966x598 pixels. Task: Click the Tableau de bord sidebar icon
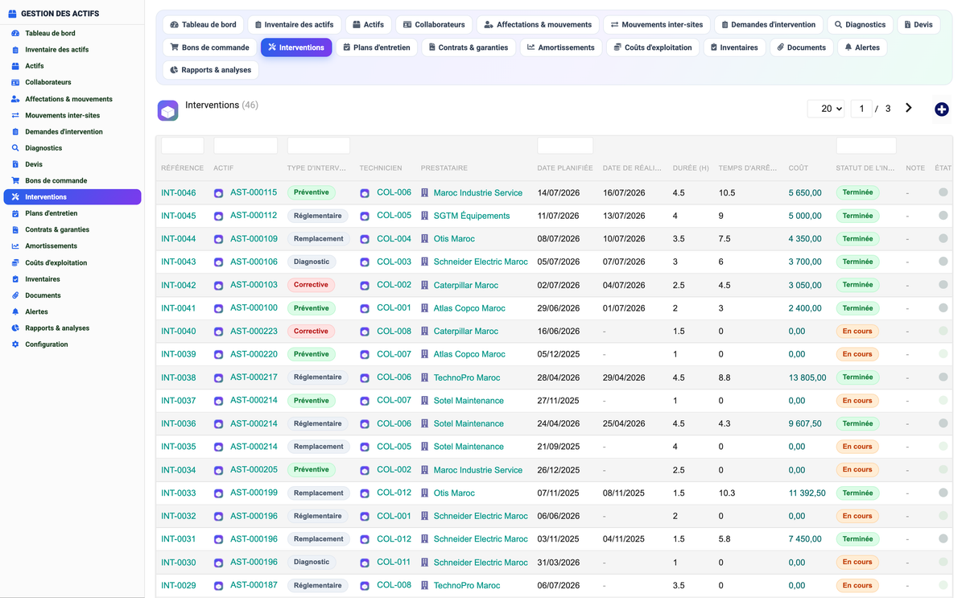point(15,33)
